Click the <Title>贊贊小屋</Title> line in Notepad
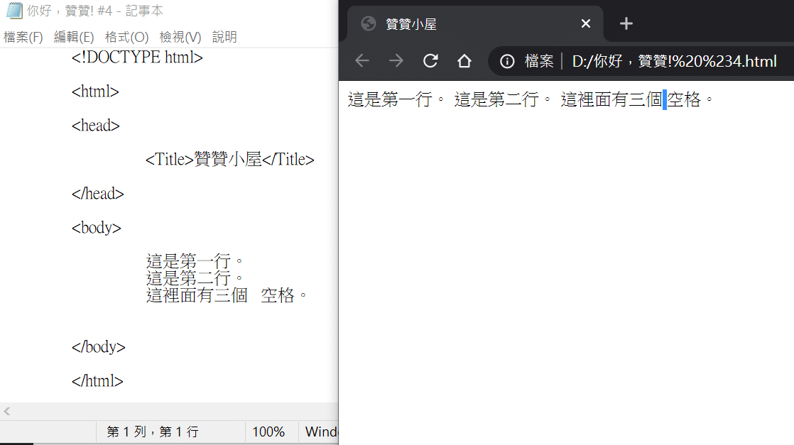This screenshot has height=445, width=794. (x=230, y=160)
